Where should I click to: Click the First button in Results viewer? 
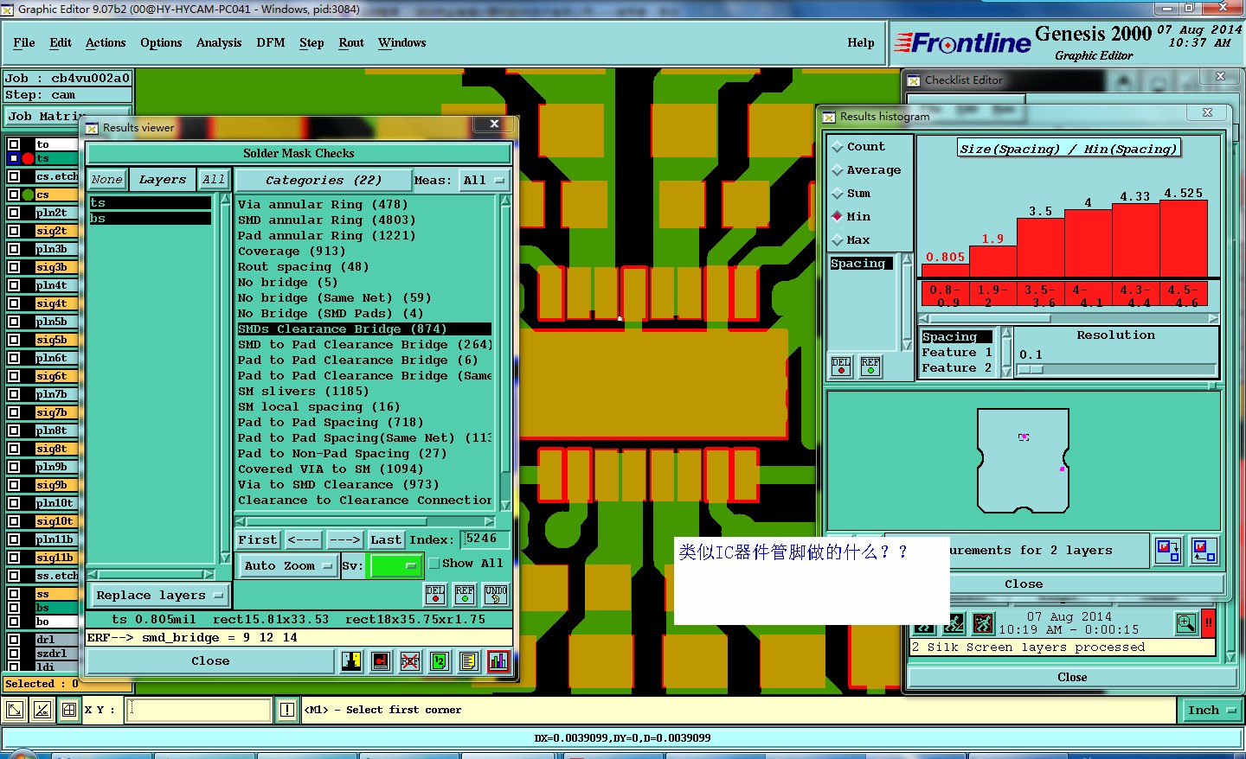coord(258,540)
